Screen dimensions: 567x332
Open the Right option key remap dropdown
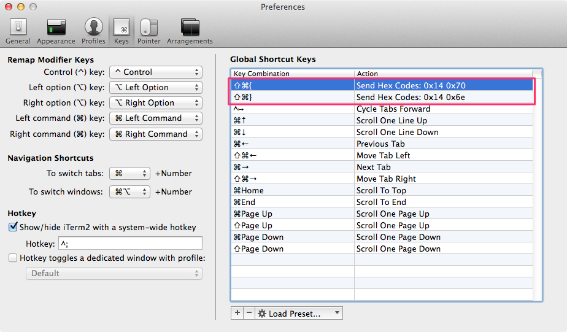tap(156, 102)
